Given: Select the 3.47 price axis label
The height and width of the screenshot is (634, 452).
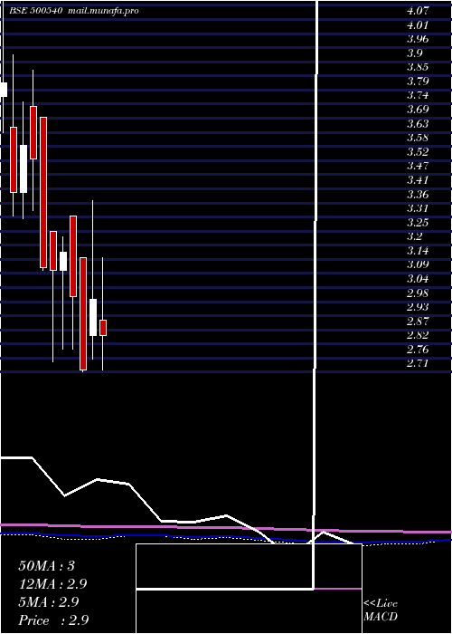Looking at the screenshot, I should click(x=418, y=166).
